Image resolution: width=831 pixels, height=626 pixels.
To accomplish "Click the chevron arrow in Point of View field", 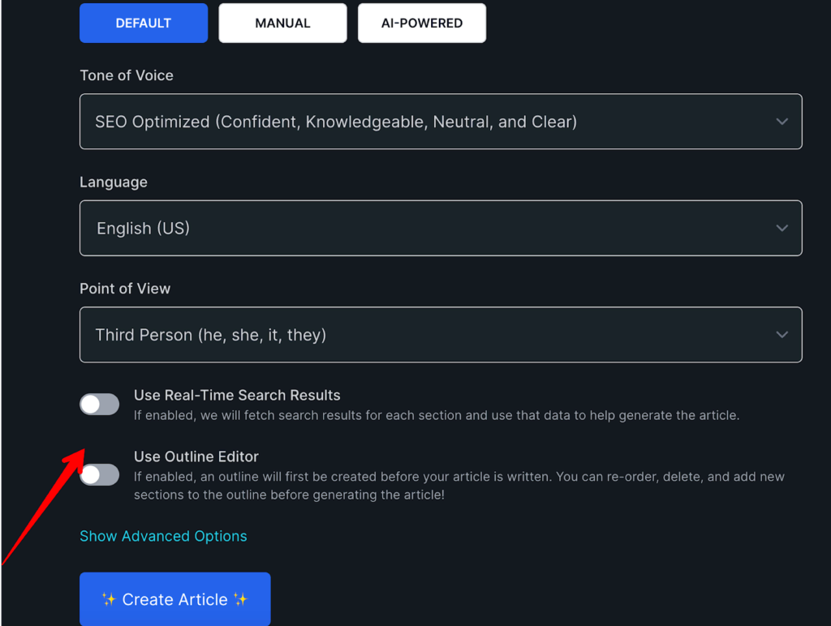I will click(781, 334).
